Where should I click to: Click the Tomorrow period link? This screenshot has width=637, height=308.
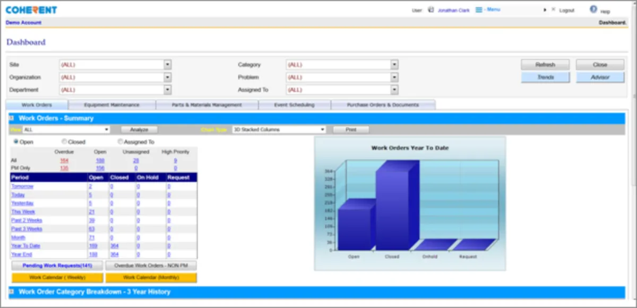pos(22,187)
